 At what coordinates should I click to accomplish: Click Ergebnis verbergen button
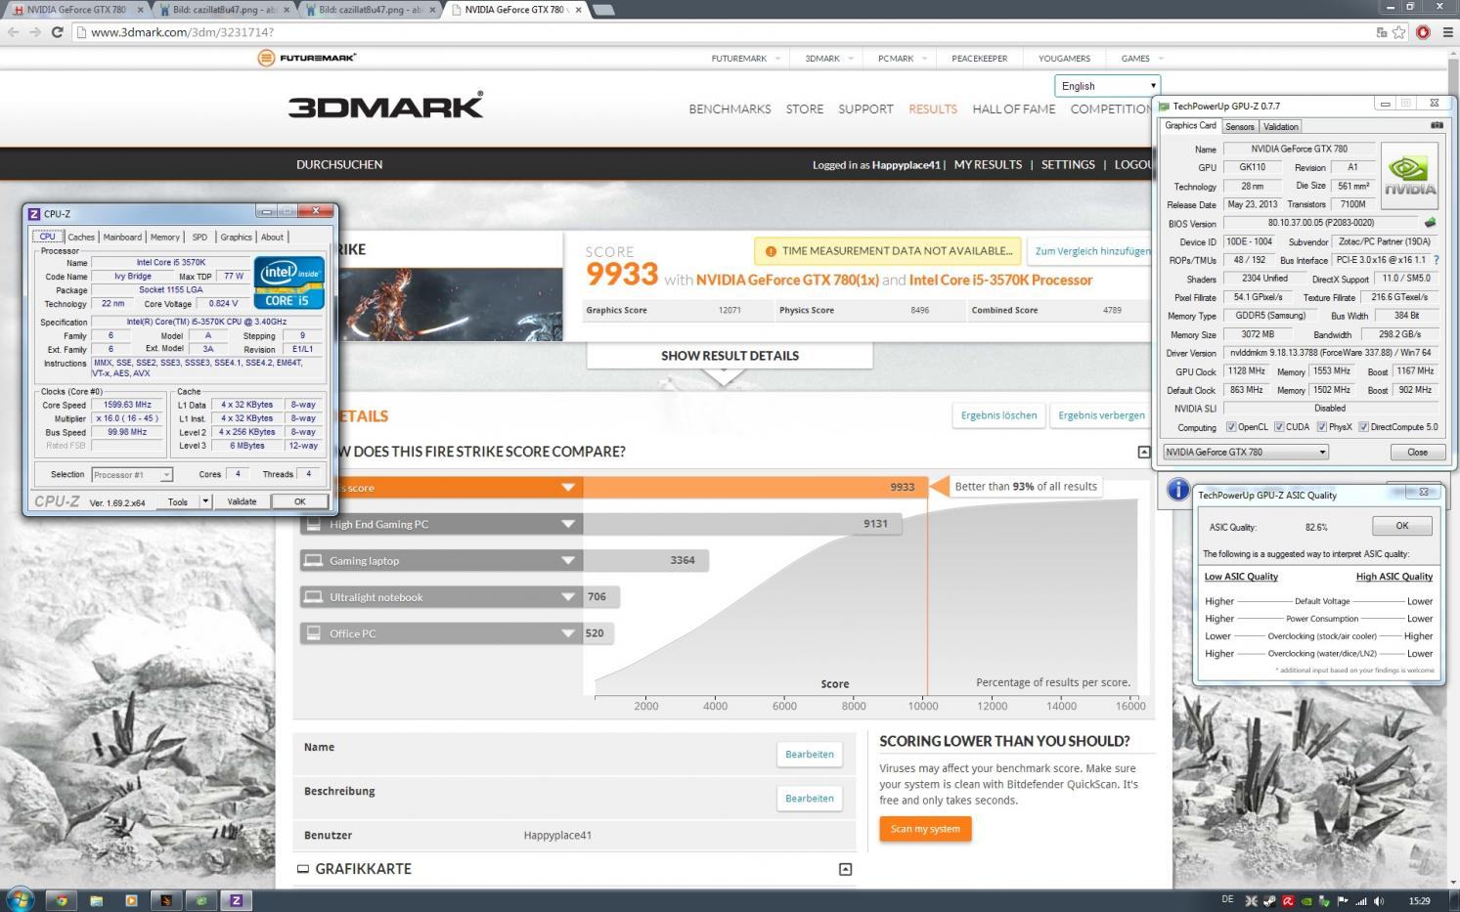(x=1101, y=415)
